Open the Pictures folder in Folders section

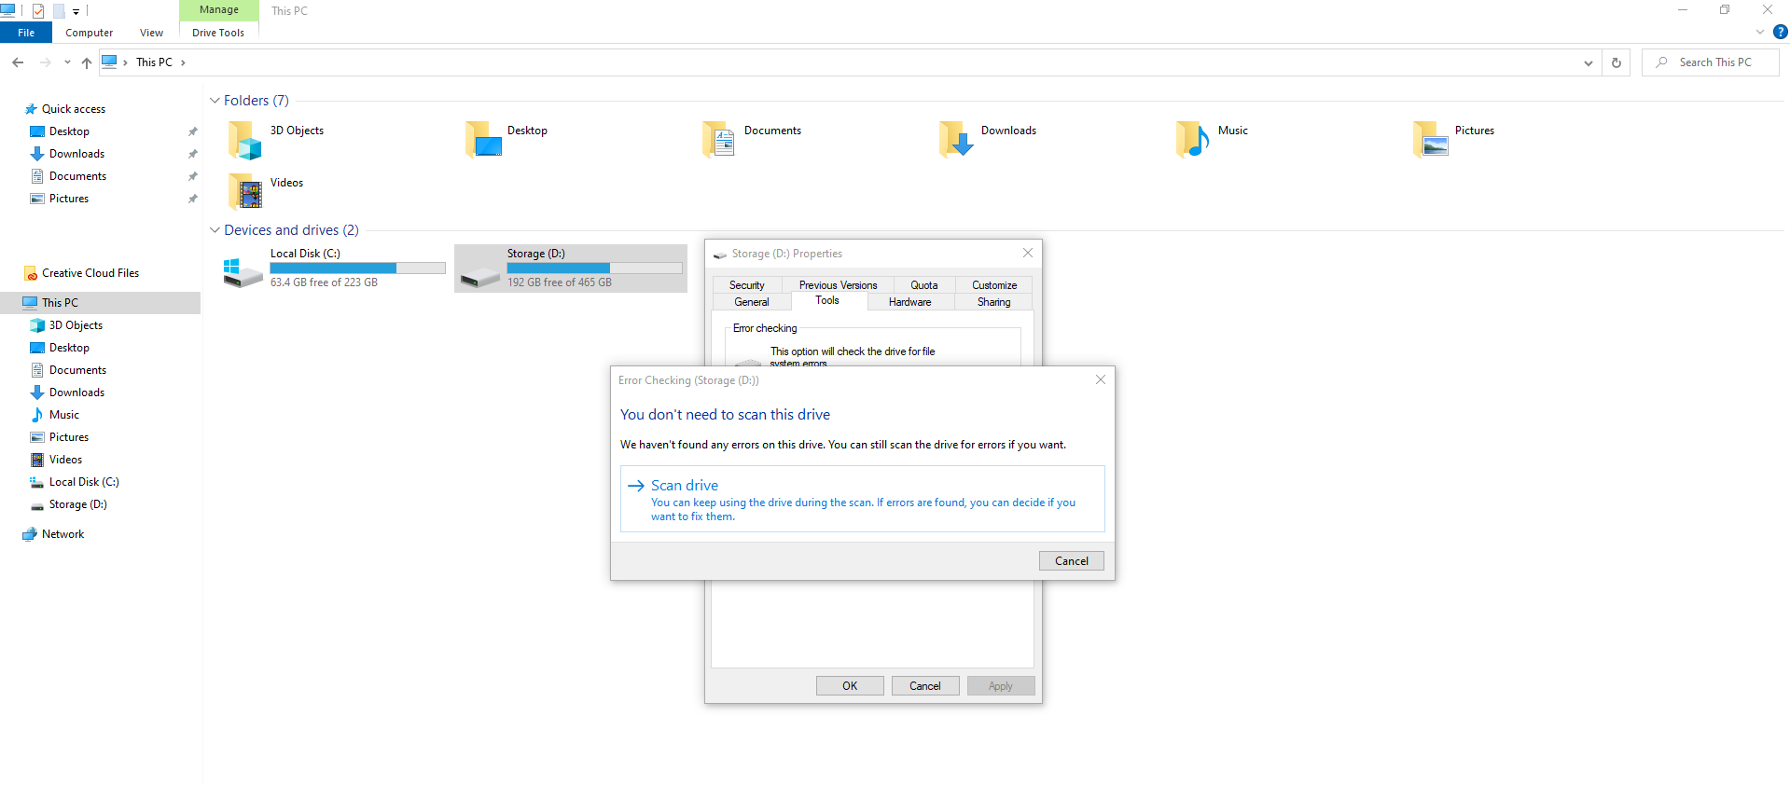(1430, 140)
